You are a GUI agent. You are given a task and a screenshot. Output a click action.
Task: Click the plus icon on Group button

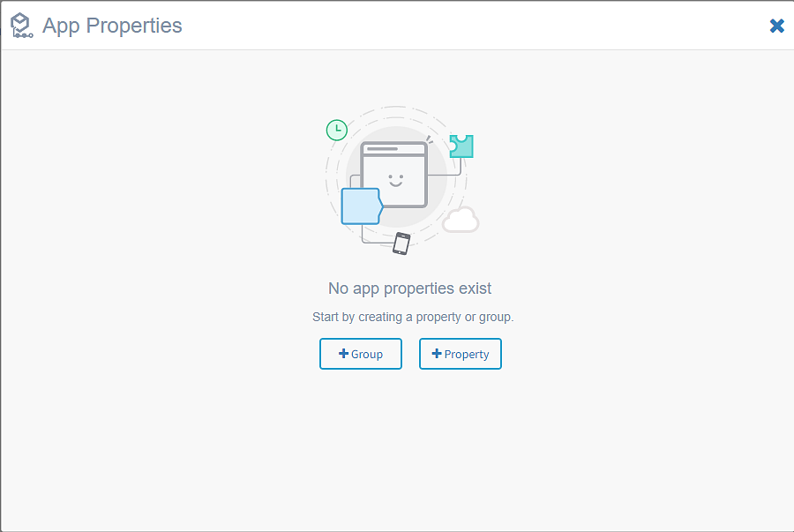(343, 354)
